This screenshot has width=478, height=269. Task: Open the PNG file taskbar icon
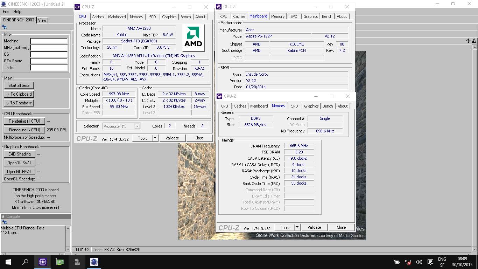tap(77, 262)
